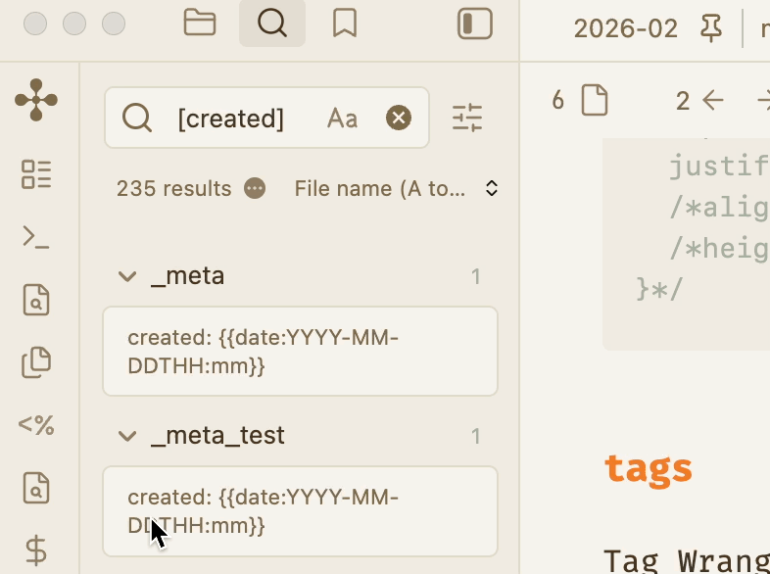
Task: Open the terminal icon in ribbon
Action: (36, 237)
